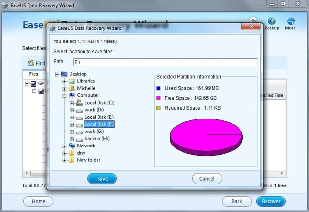Expand the backup (H:) node

coord(72,139)
